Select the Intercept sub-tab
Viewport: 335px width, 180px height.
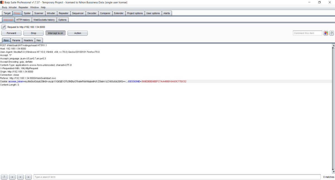(8, 20)
